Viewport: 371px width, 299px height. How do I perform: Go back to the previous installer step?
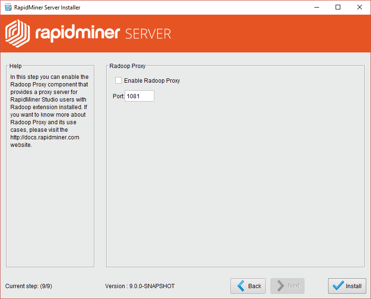(x=248, y=286)
